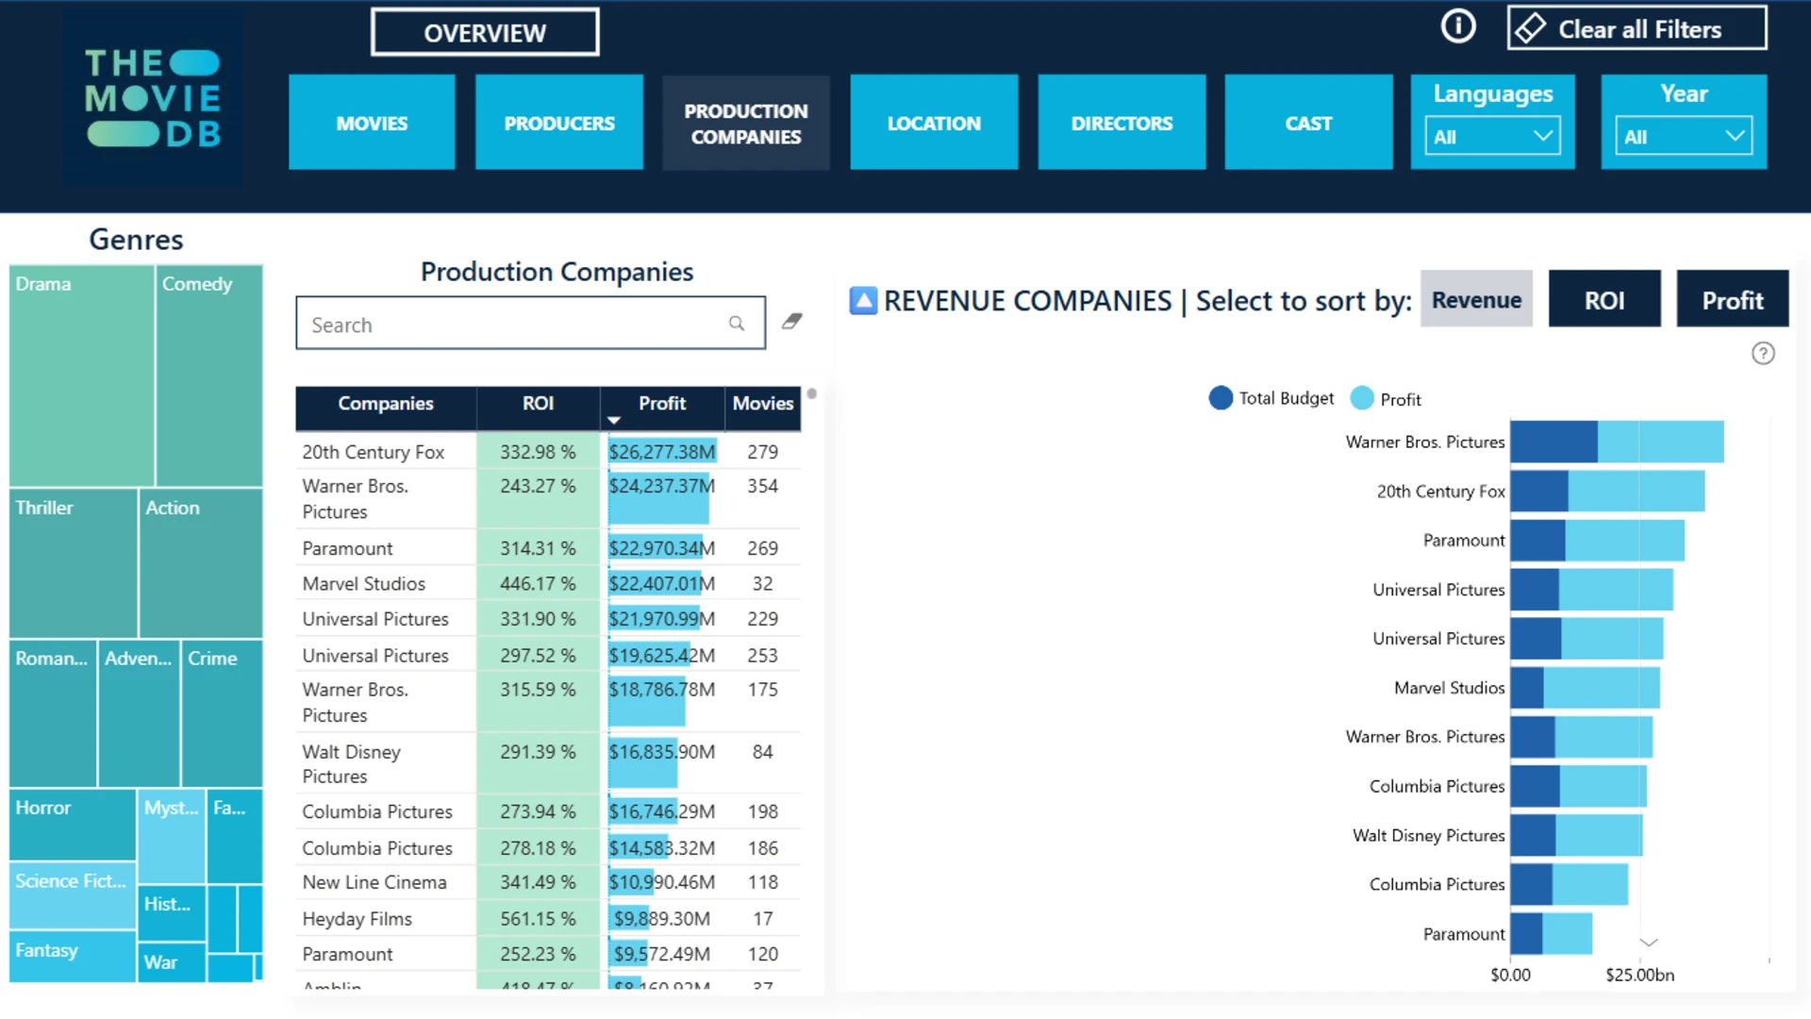
Task: Open the help question mark icon
Action: (1763, 353)
